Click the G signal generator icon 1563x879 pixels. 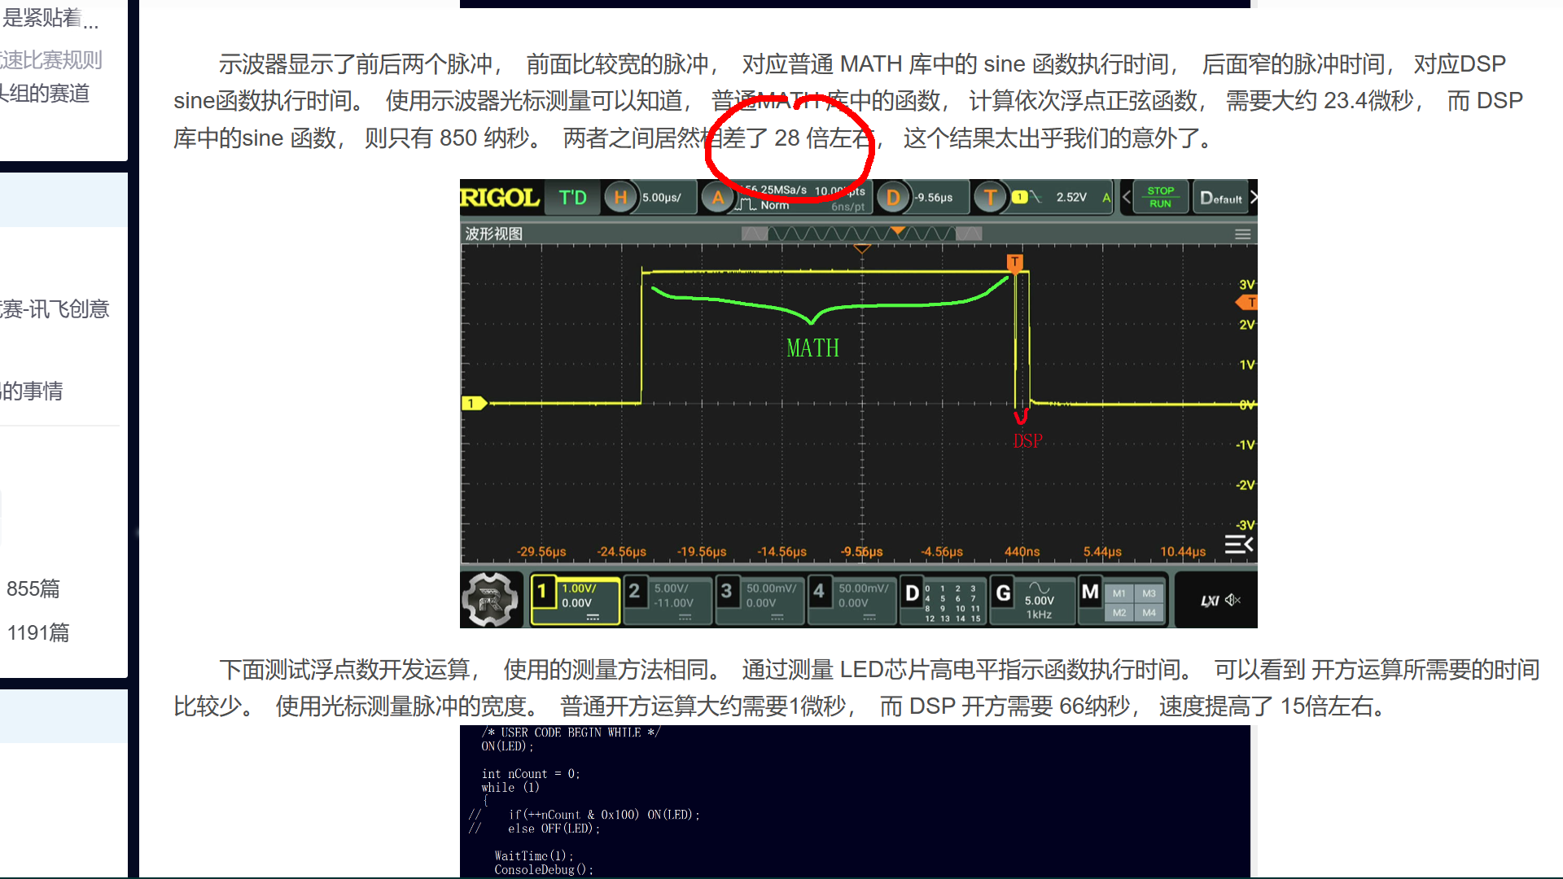(1003, 593)
